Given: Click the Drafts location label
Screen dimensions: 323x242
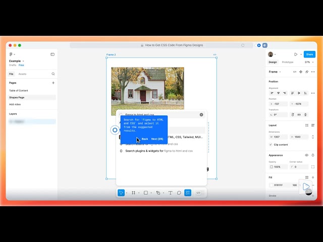Looking at the screenshot, I should 13,65.
